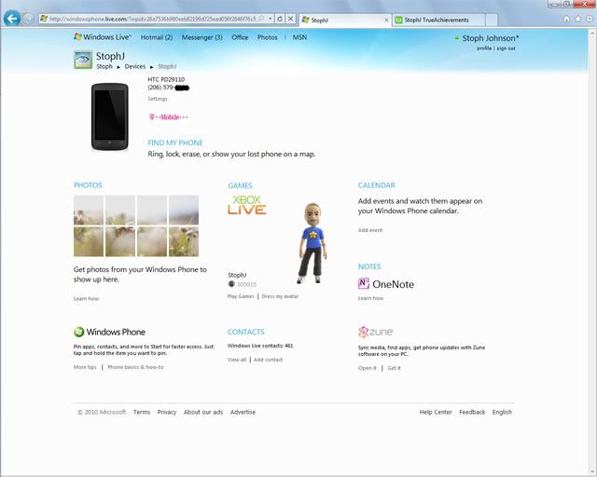Open the address bar history dropdown
597x477 pixels.
[270, 19]
